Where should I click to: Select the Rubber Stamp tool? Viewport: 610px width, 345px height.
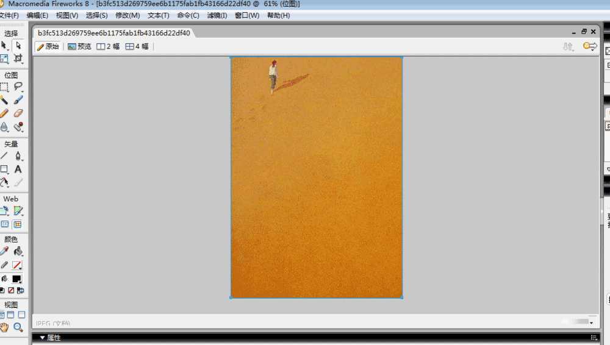(18, 127)
